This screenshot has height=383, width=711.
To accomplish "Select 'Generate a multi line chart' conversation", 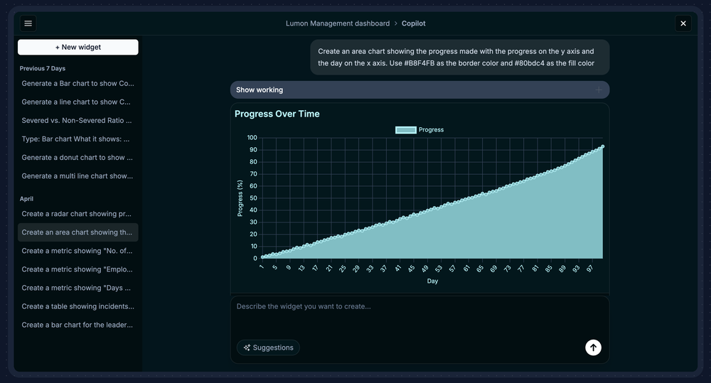I will click(x=77, y=176).
